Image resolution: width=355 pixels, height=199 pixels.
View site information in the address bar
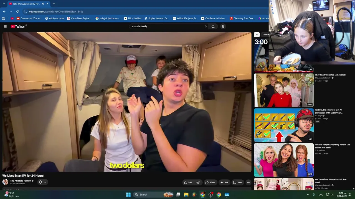click(26, 12)
